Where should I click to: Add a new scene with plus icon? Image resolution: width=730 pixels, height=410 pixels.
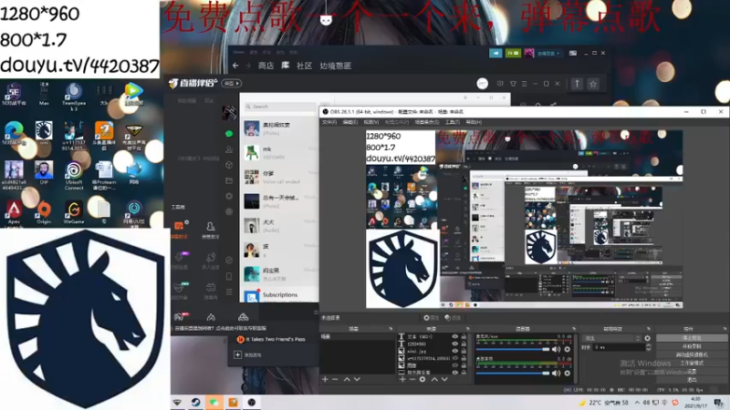pyautogui.click(x=325, y=379)
